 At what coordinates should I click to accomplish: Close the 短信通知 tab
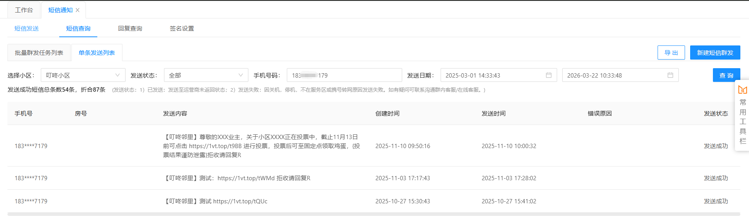click(78, 10)
